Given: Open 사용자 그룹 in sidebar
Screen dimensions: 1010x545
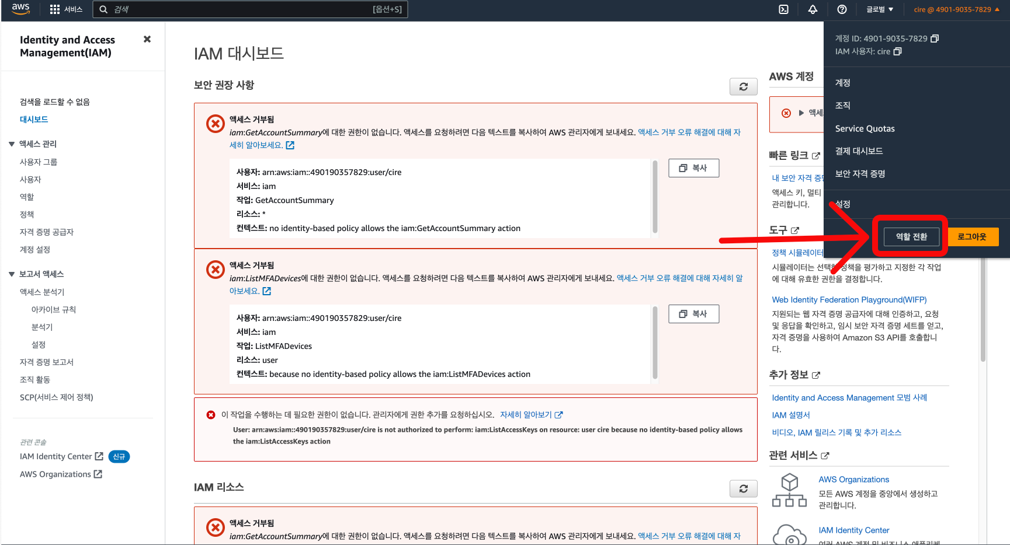Looking at the screenshot, I should pyautogui.click(x=39, y=162).
